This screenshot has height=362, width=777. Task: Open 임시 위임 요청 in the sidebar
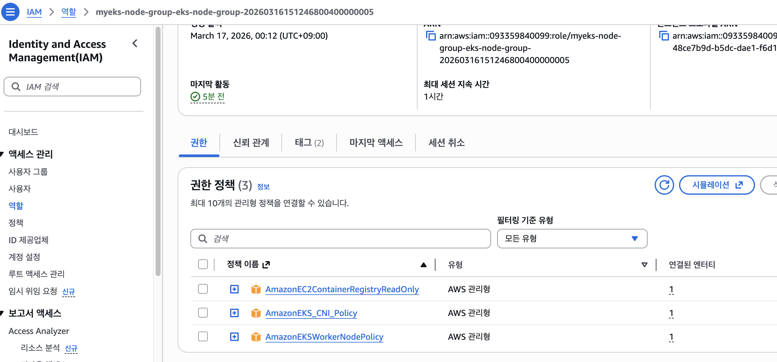(x=33, y=291)
